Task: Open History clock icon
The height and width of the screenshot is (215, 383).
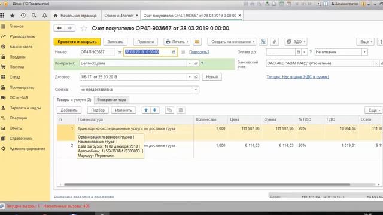Action: (x=23, y=16)
